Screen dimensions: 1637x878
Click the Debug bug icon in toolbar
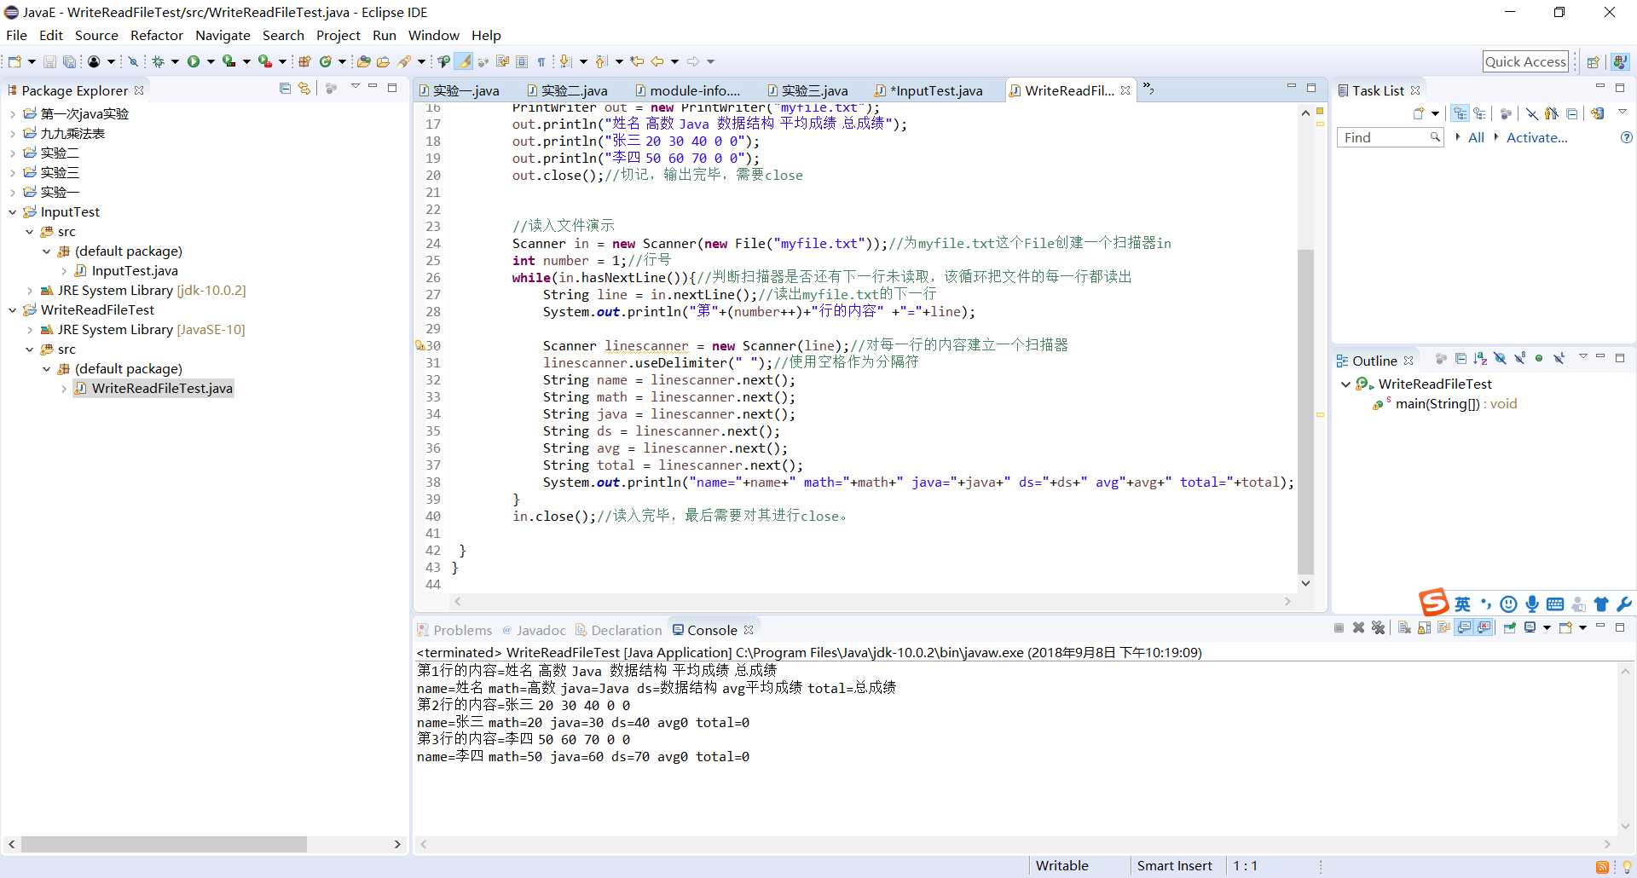click(158, 61)
